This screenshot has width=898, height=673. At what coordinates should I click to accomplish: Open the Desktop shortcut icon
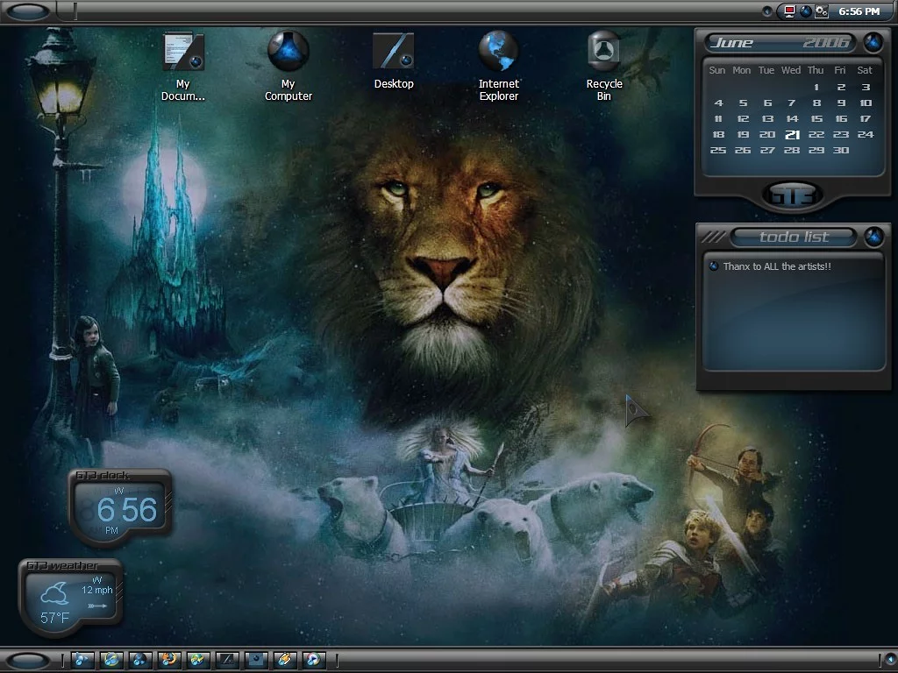[x=393, y=52]
